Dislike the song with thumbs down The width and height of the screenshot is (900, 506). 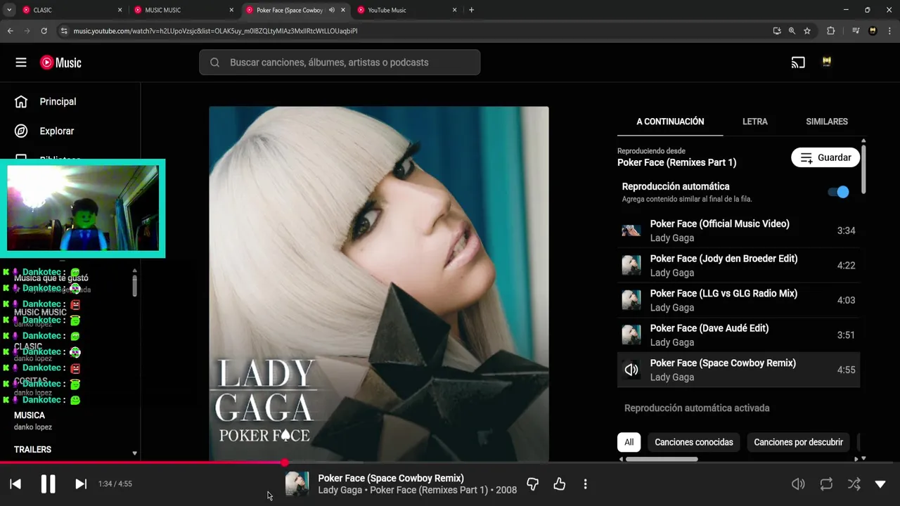click(533, 484)
